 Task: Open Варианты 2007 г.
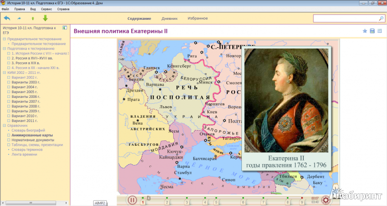[x=26, y=101]
